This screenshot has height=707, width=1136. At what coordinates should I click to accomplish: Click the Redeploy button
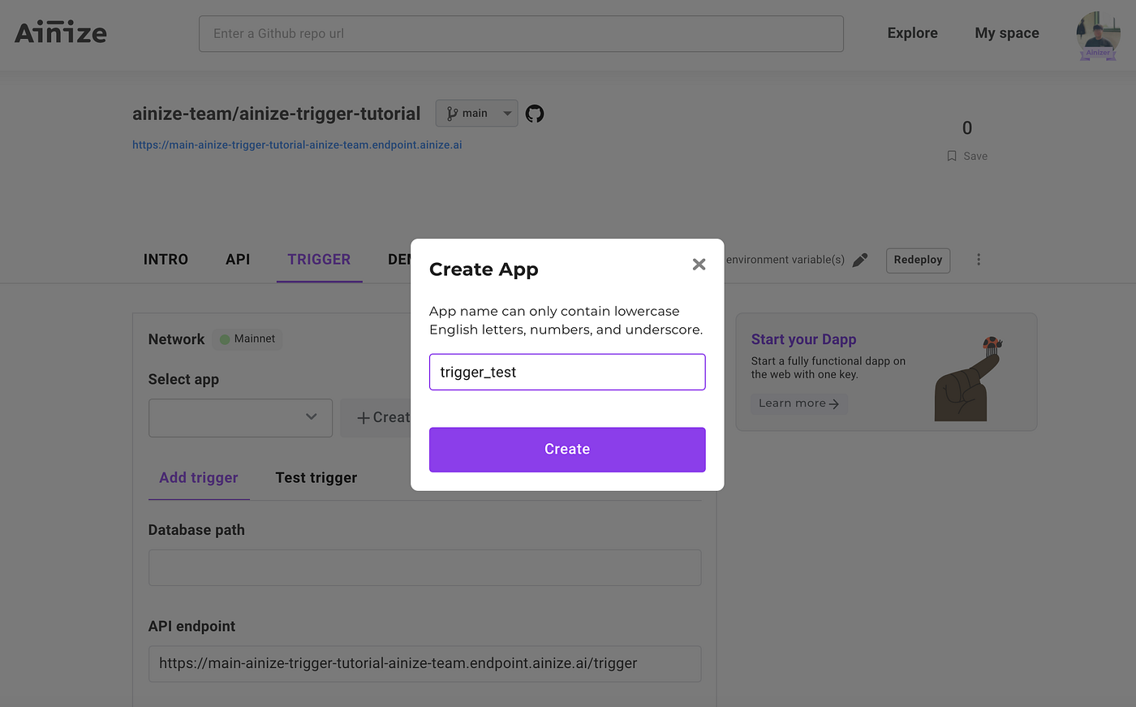pyautogui.click(x=918, y=260)
